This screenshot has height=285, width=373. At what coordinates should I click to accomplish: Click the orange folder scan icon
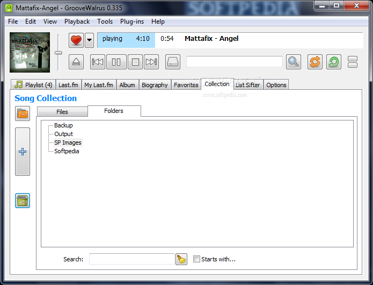(x=23, y=113)
